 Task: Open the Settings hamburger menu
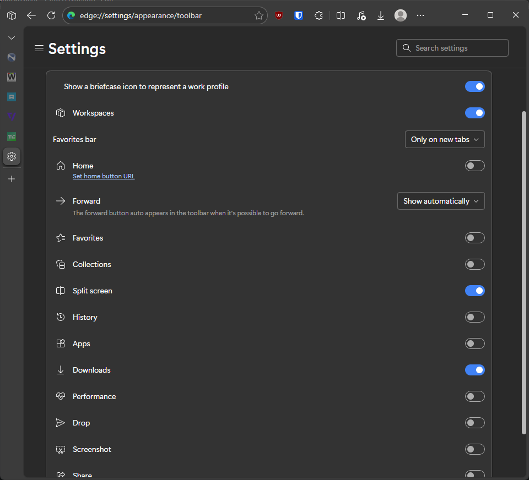[39, 48]
